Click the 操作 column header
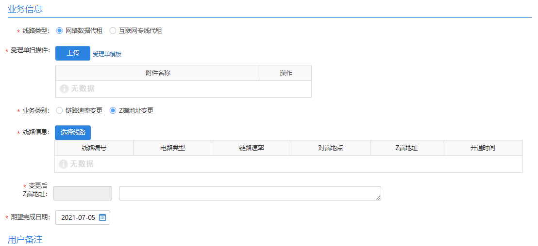The width and height of the screenshot is (538, 246). (286, 73)
